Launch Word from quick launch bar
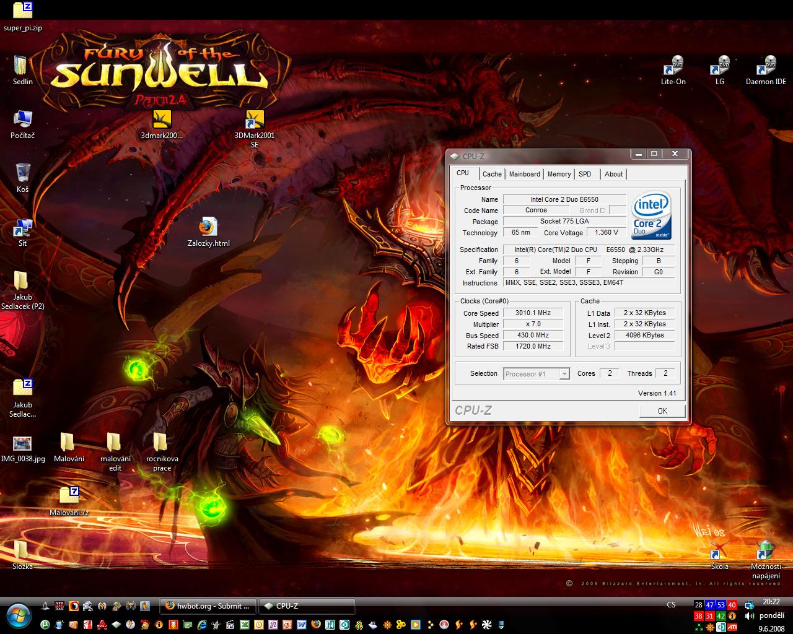Image resolution: width=793 pixels, height=634 pixels. pyautogui.click(x=301, y=625)
